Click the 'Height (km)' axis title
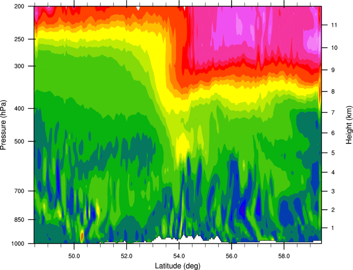 click(349, 125)
